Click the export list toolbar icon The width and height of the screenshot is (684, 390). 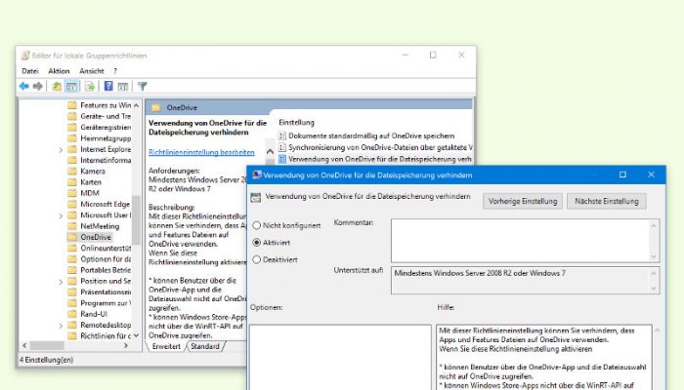[90, 86]
